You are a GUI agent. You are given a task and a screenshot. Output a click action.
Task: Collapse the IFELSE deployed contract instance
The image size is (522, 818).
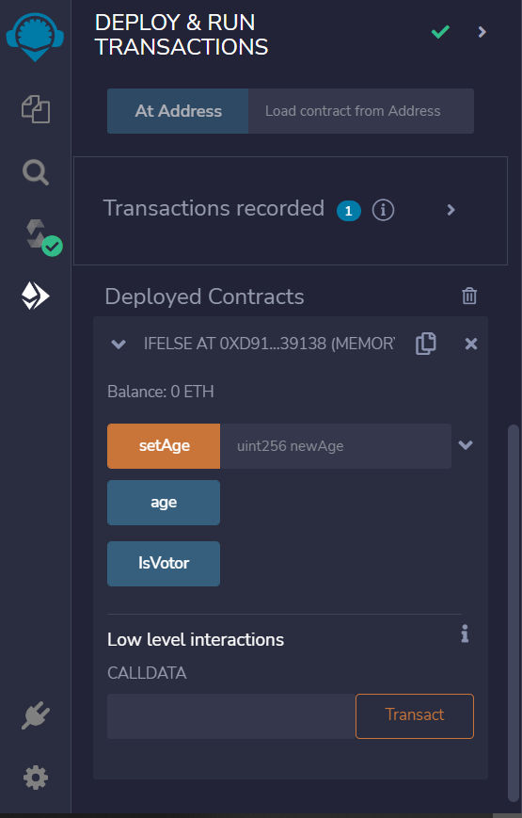(x=119, y=344)
